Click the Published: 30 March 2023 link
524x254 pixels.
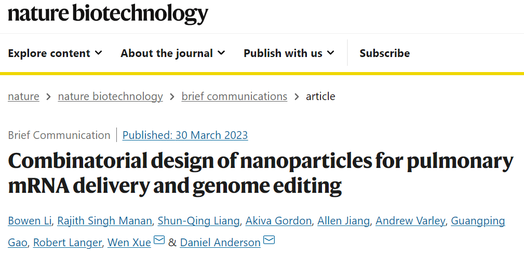coord(185,135)
